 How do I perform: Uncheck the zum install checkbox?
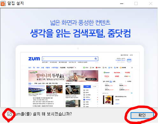click(10, 114)
